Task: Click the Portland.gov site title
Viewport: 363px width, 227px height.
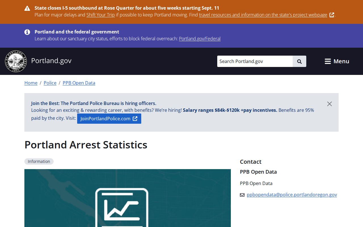Action: [x=51, y=61]
